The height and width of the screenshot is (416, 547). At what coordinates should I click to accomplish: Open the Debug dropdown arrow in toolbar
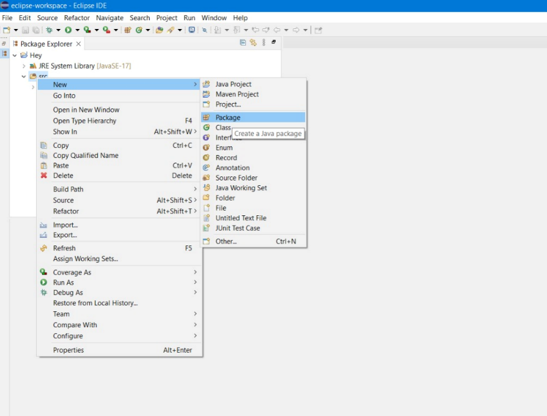[59, 30]
